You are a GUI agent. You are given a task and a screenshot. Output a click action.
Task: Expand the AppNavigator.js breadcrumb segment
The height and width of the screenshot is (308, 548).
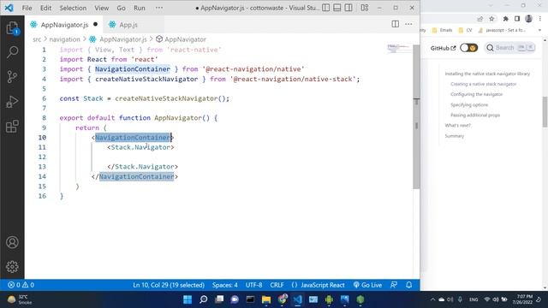coord(122,39)
